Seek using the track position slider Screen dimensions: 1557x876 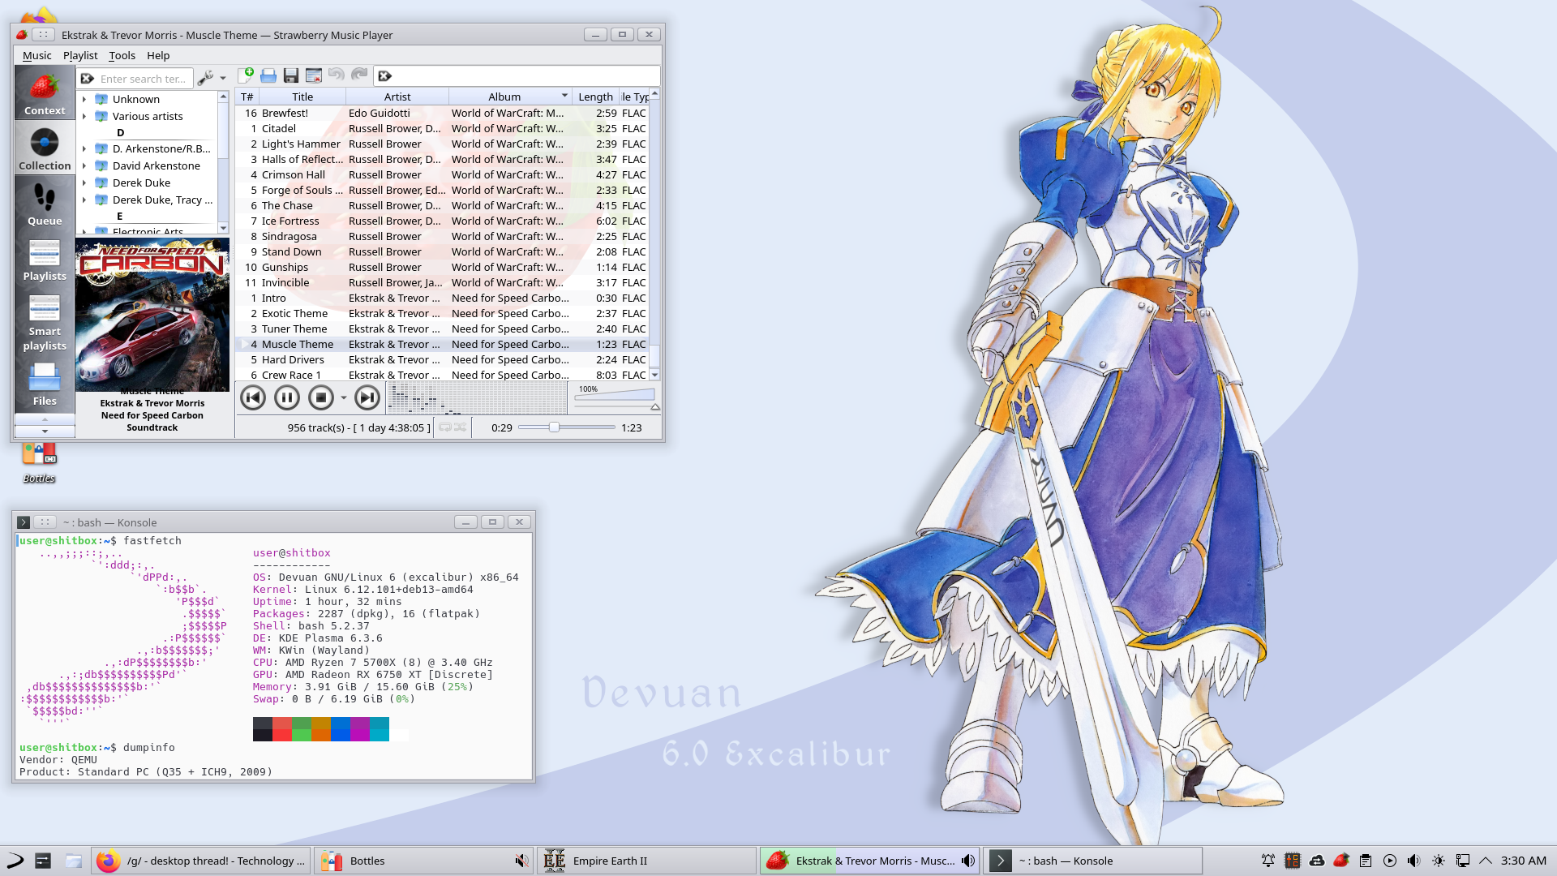coord(566,427)
